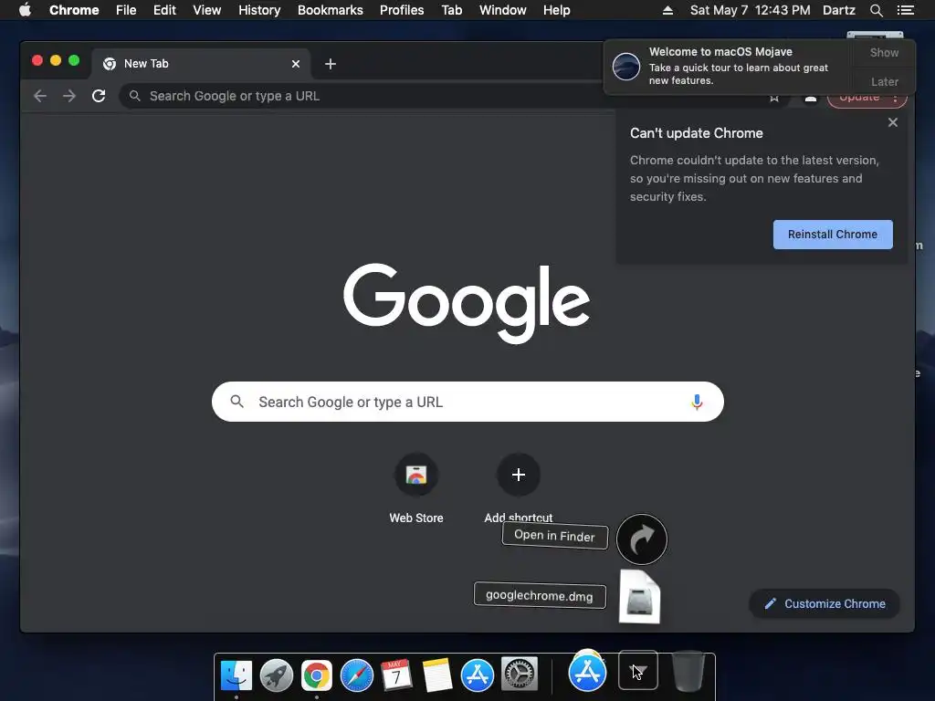Start voice search with microphone icon
Screen dimensions: 935x701
(x=697, y=402)
